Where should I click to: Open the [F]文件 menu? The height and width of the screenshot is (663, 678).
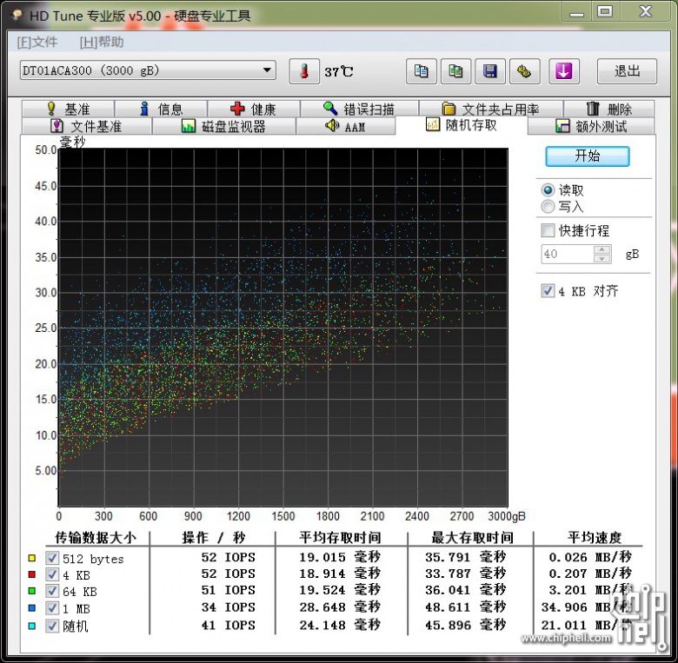coord(37,42)
